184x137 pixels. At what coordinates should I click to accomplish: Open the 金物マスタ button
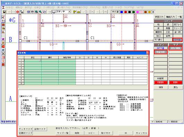(x=40, y=129)
